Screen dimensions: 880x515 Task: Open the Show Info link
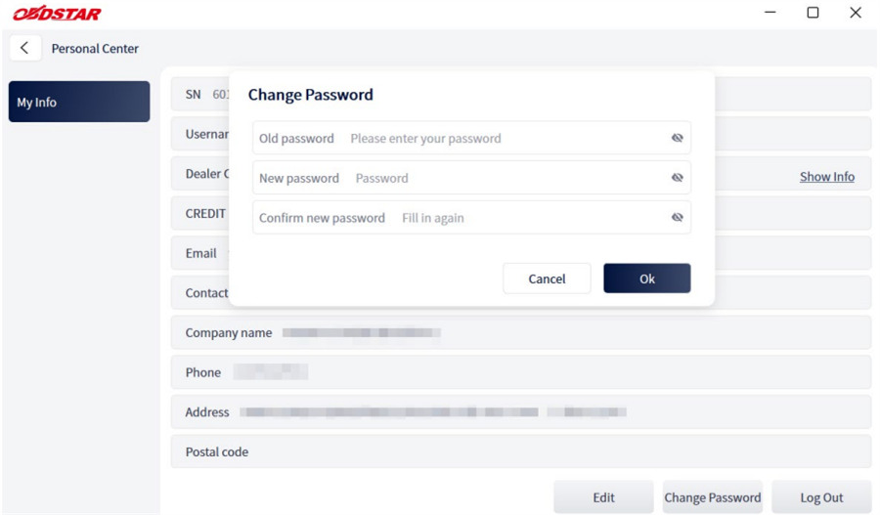[826, 177]
